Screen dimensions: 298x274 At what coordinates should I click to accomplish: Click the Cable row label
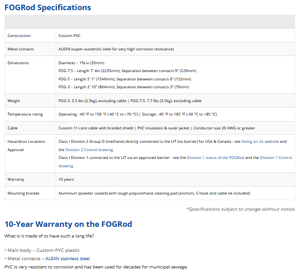13,128
